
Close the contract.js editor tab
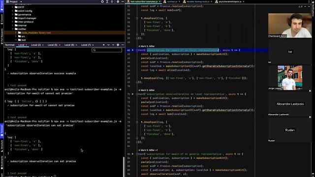[x=179, y=1]
